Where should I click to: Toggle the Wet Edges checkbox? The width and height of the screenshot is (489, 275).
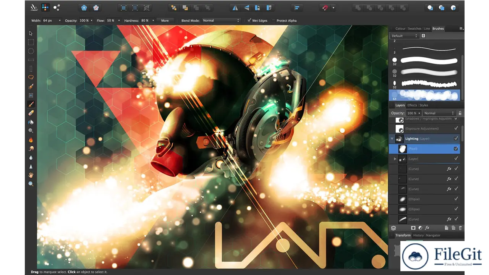tap(249, 20)
